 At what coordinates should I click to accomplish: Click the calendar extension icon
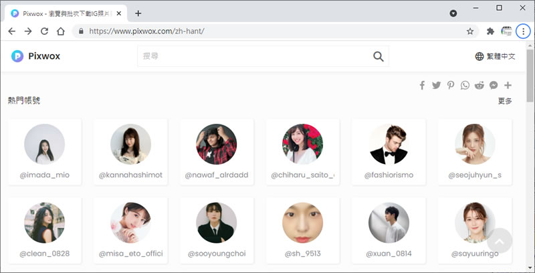507,31
